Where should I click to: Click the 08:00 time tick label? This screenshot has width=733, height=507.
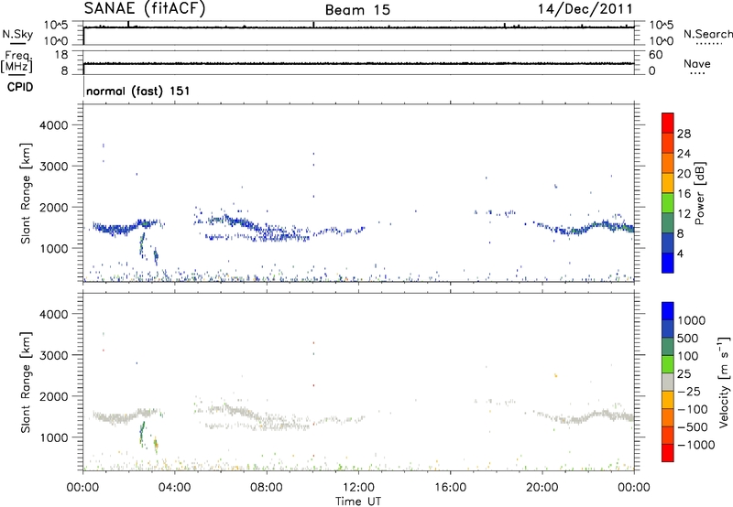coord(267,488)
